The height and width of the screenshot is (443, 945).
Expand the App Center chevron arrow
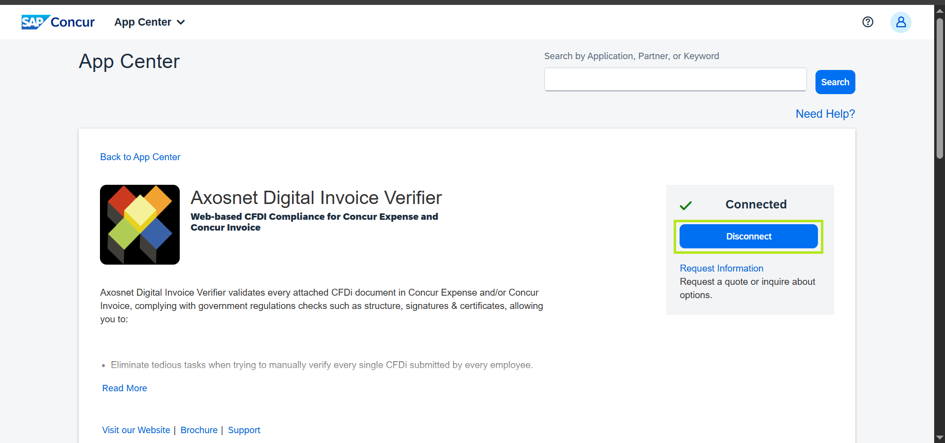[x=181, y=23]
